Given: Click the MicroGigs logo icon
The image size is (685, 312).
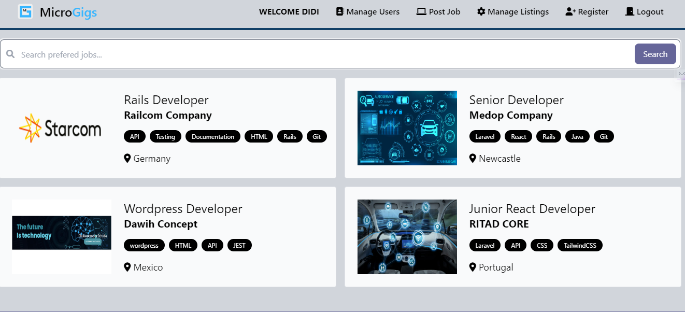Looking at the screenshot, I should tap(25, 11).
